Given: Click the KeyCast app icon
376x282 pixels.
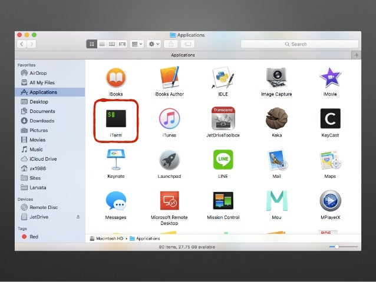Looking at the screenshot, I should 330,118.
